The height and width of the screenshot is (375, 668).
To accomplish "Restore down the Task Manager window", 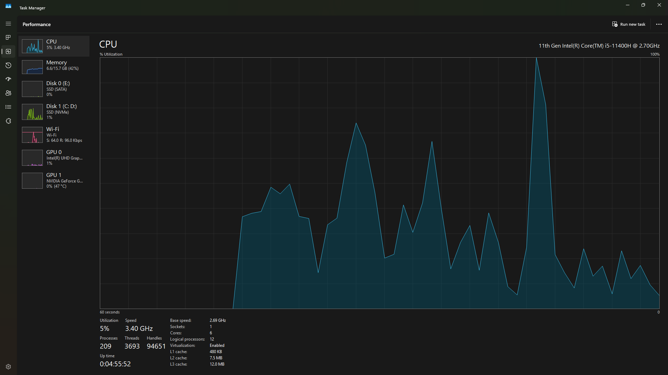I will 643,5.
